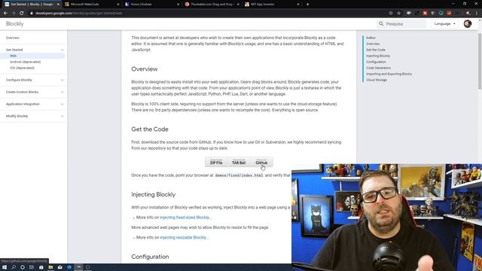Expand the Create Custom Blocks section
Image resolution: width=482 pixels, height=271 pixels.
[x=62, y=92]
